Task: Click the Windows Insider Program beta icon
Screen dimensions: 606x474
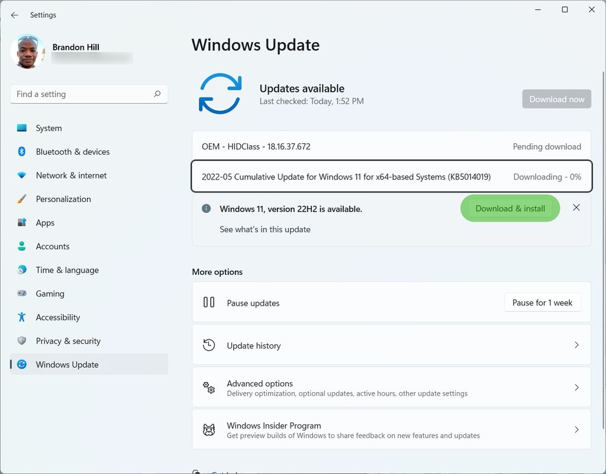Action: click(x=209, y=429)
